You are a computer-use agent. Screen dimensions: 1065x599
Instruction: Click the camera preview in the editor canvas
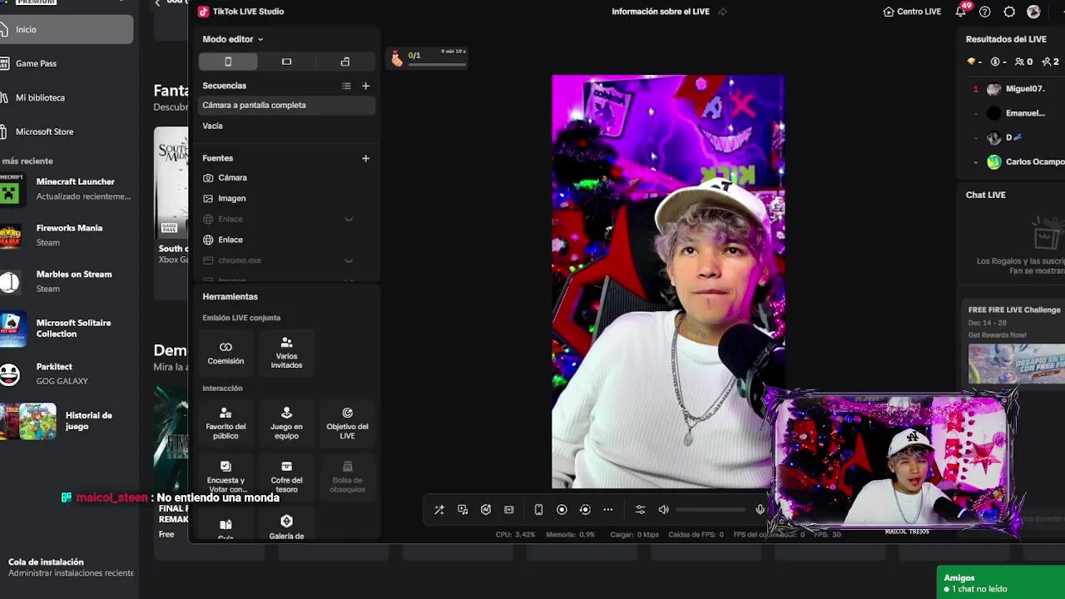[667, 281]
